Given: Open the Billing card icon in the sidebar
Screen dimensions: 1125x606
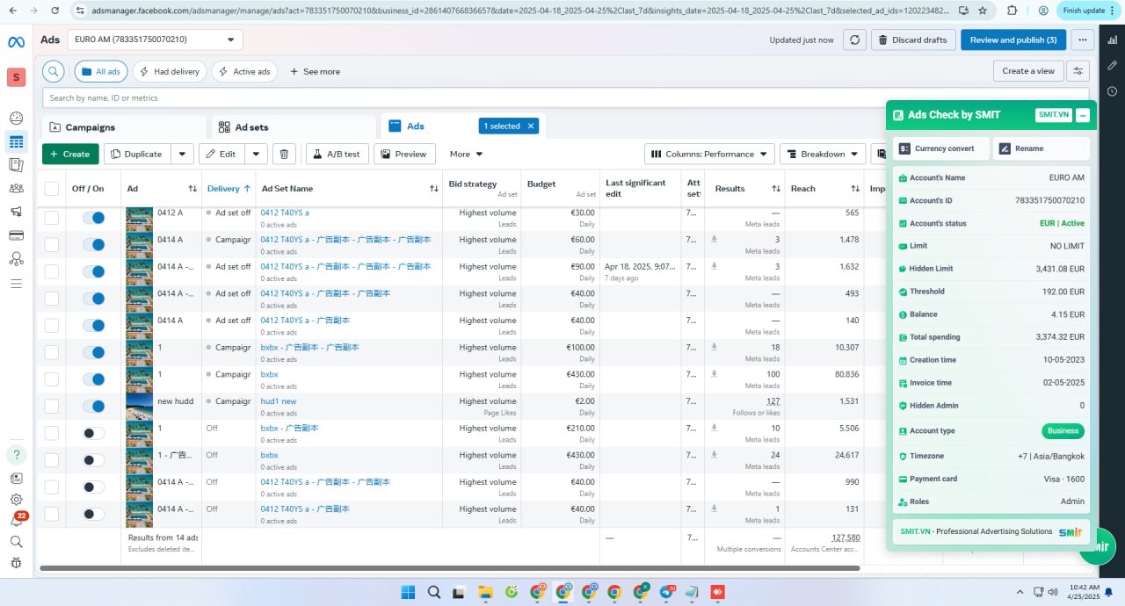Looking at the screenshot, I should pyautogui.click(x=16, y=235).
